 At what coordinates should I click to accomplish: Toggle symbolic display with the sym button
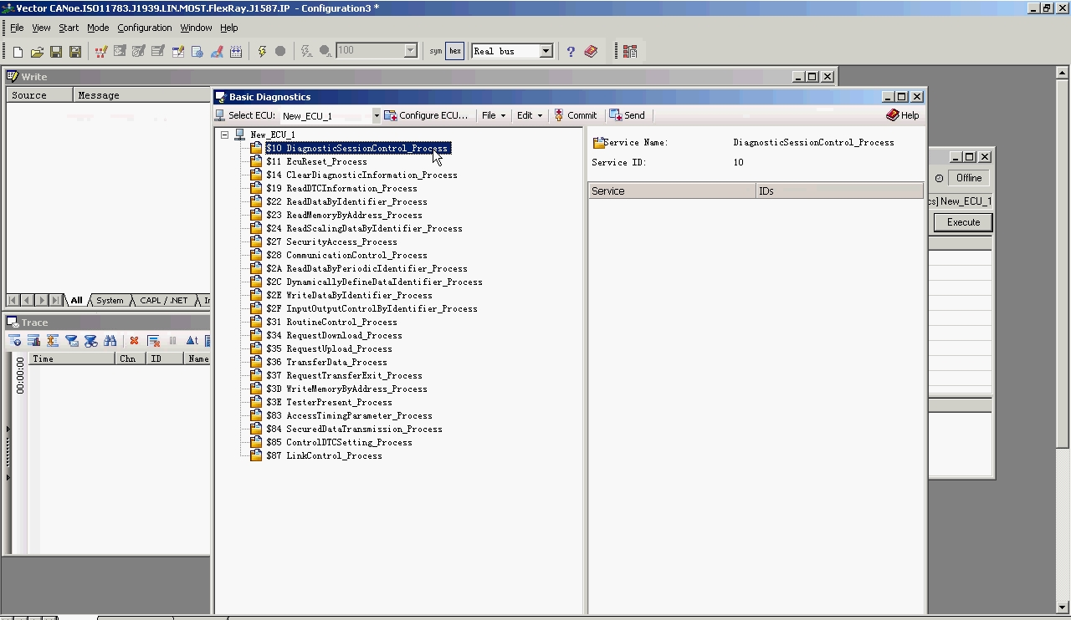point(435,51)
